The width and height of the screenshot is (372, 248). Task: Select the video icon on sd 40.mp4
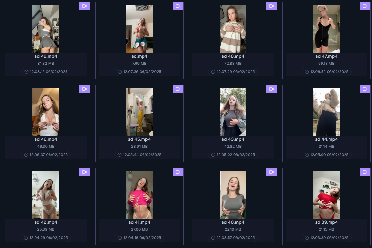pos(271,172)
